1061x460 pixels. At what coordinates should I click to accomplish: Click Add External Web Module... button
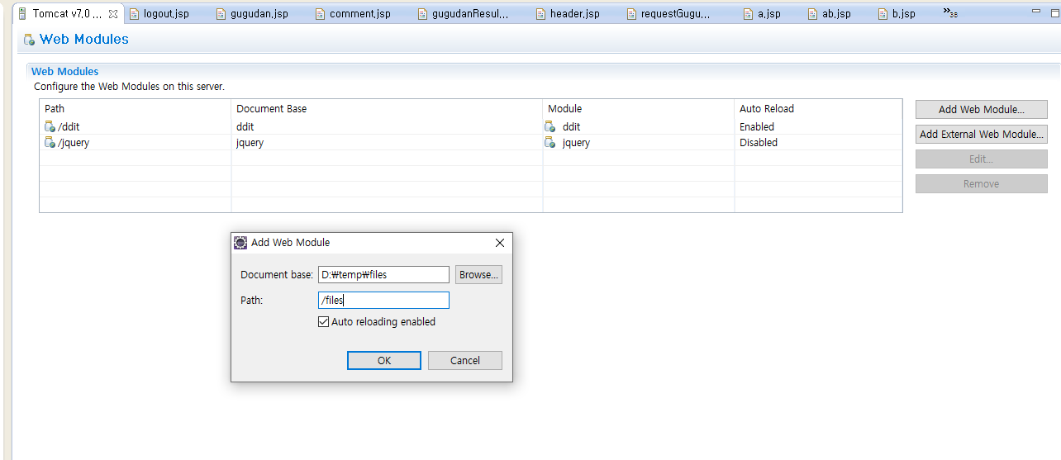[982, 134]
